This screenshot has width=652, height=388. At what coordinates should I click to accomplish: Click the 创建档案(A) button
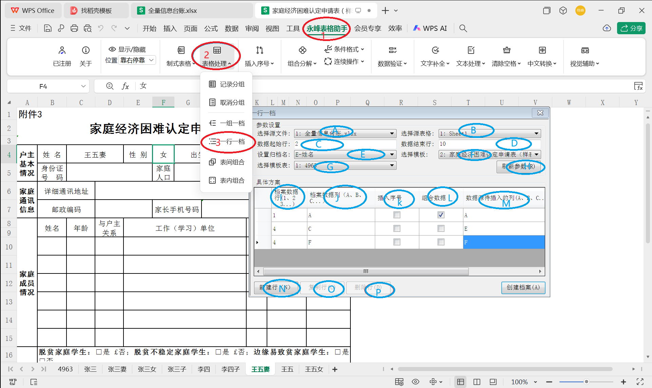(523, 288)
